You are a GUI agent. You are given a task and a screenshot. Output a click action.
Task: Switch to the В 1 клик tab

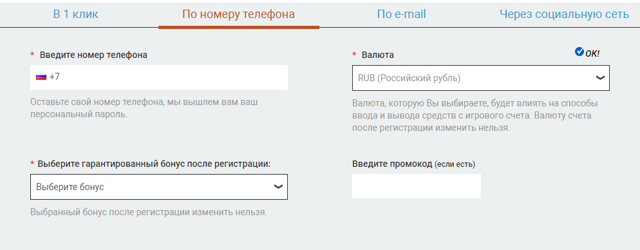pos(76,15)
